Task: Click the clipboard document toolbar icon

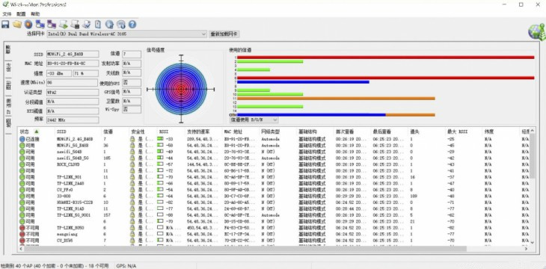Action: pyautogui.click(x=98, y=25)
